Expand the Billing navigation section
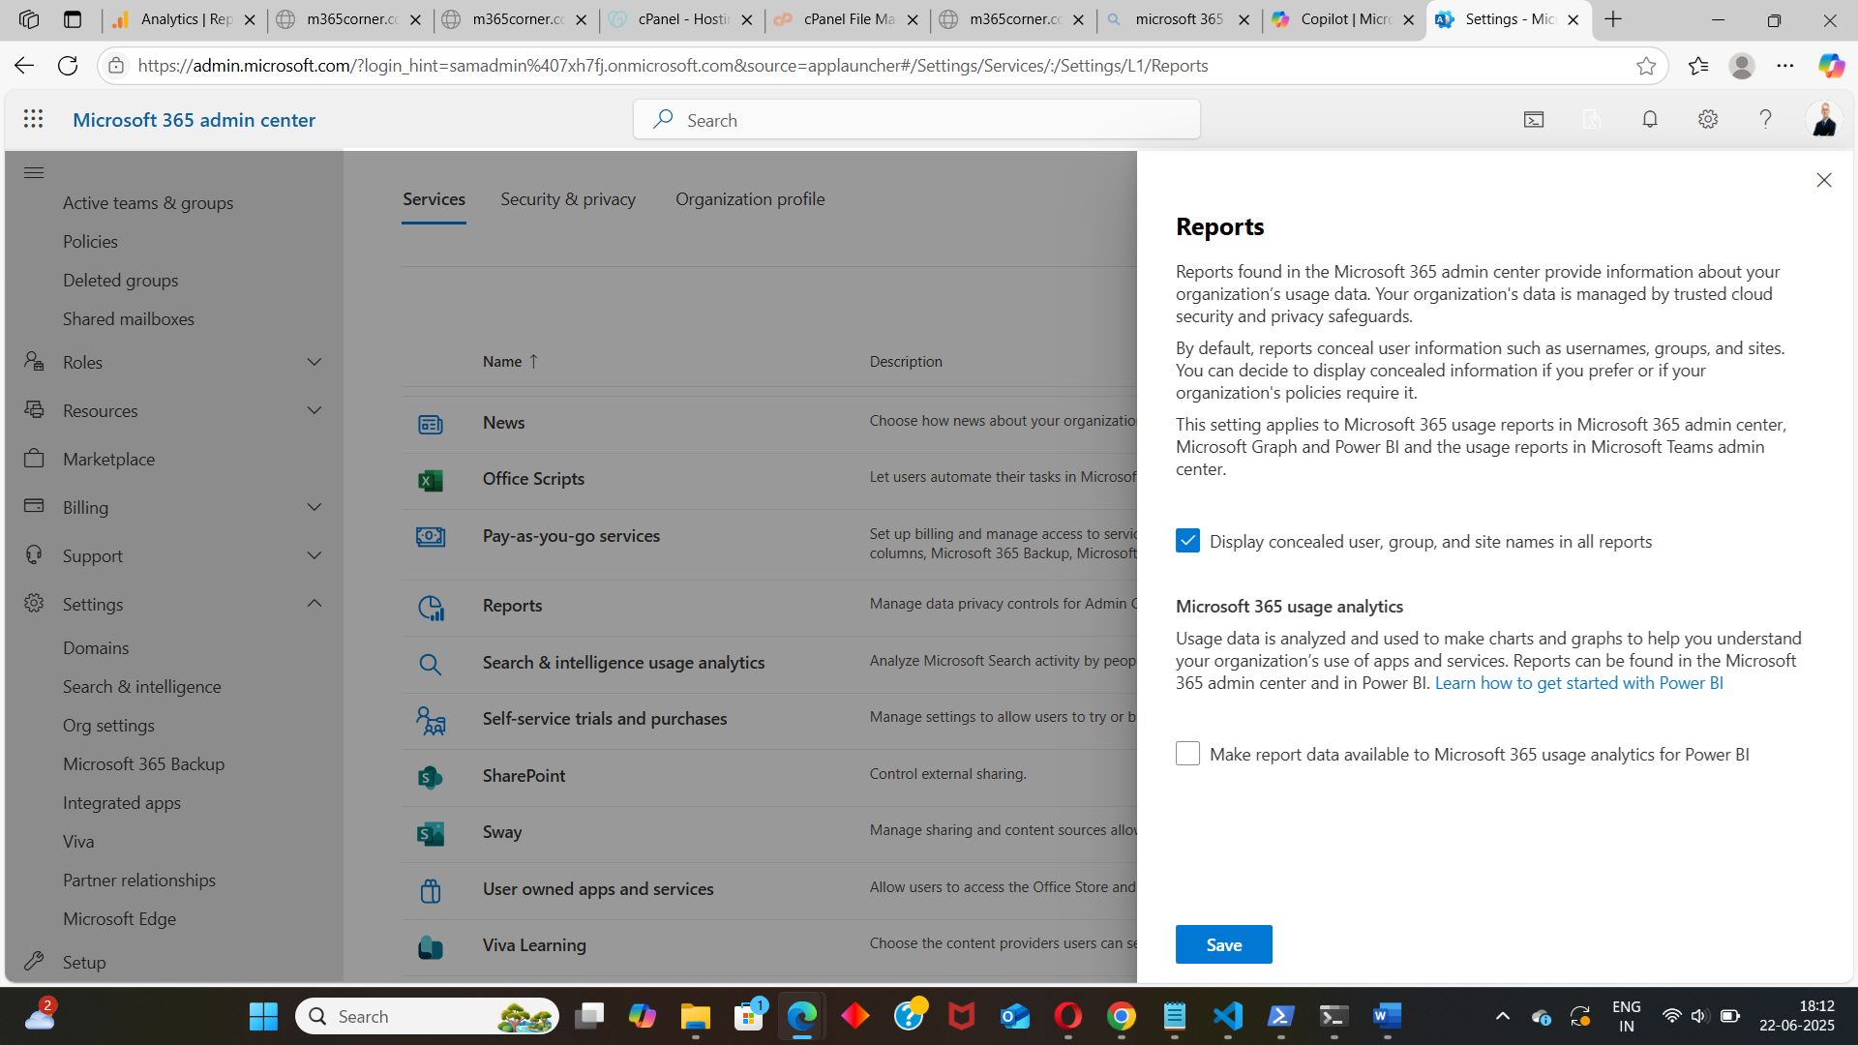The image size is (1858, 1045). tap(315, 507)
